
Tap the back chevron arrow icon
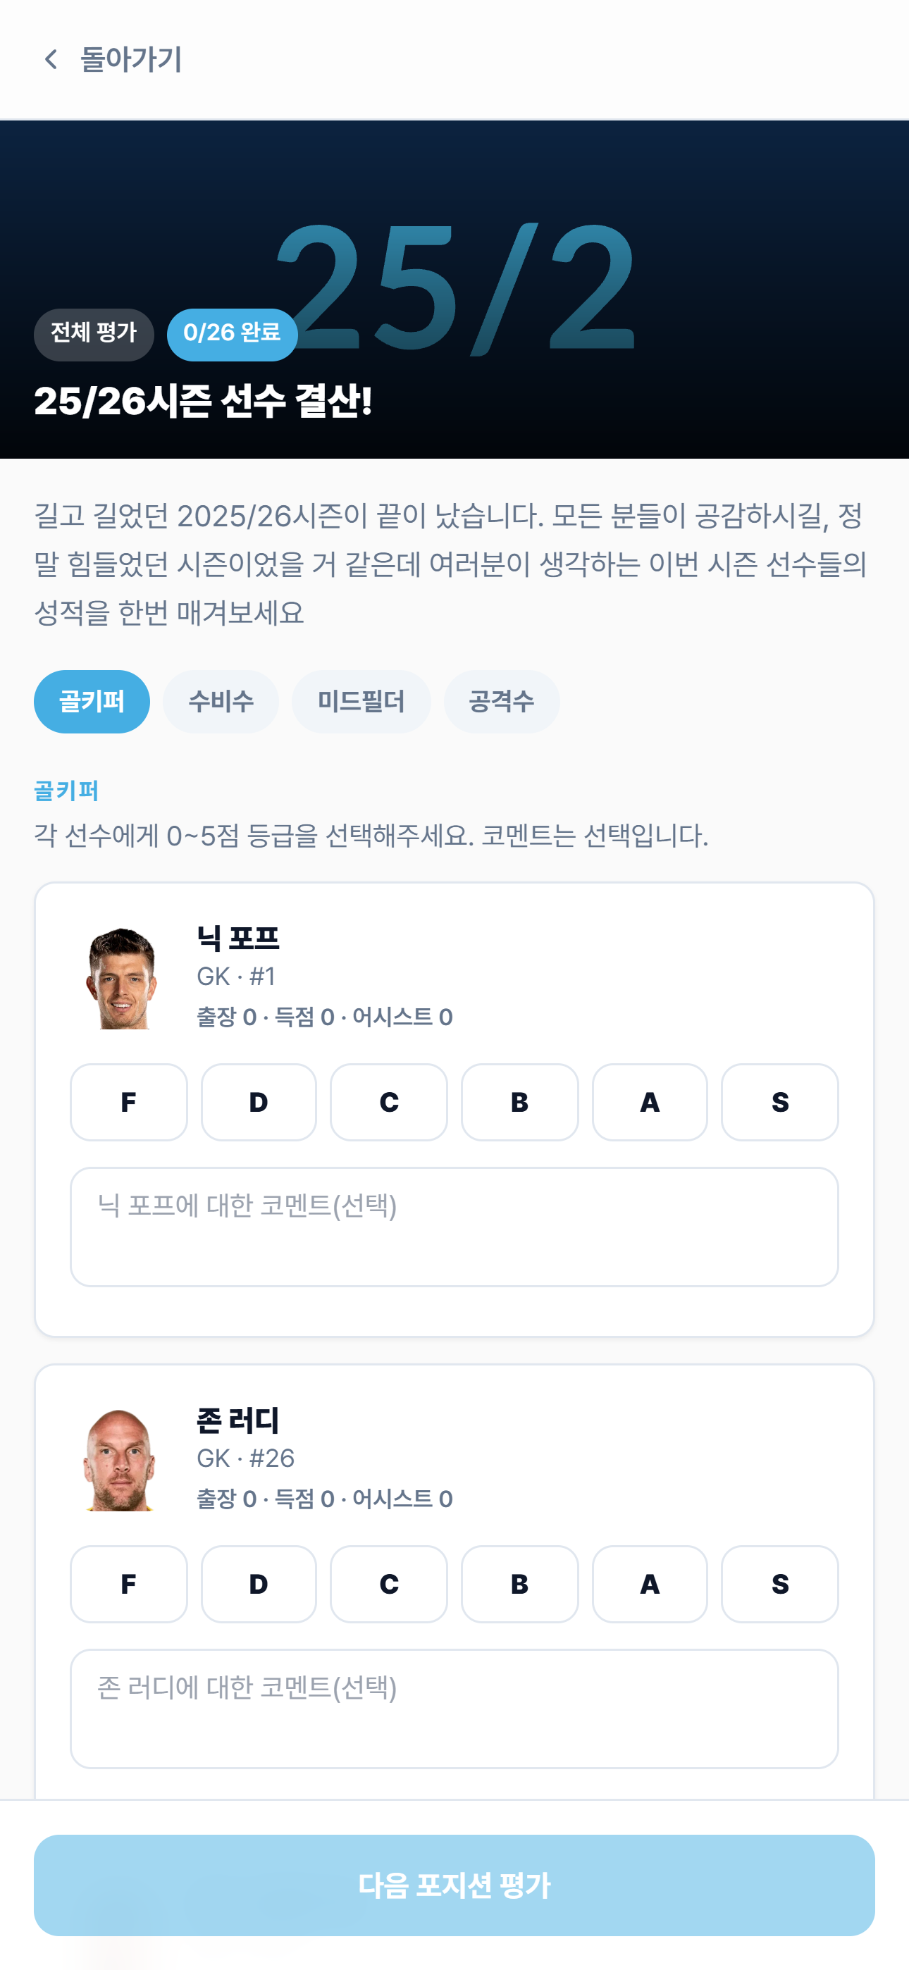tap(51, 60)
